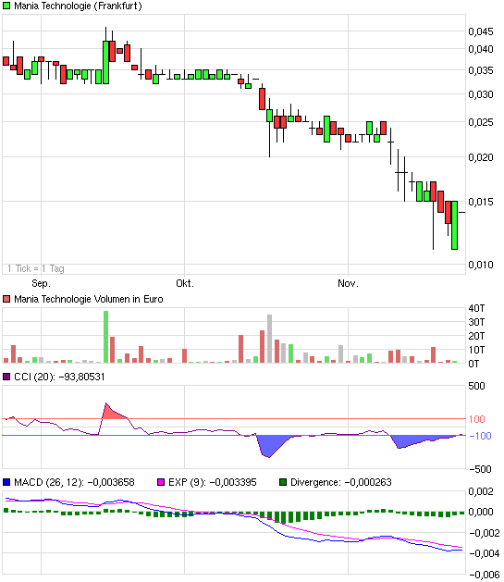The image size is (504, 582).
Task: Click the blue MACD legend square
Action: pyautogui.click(x=6, y=482)
